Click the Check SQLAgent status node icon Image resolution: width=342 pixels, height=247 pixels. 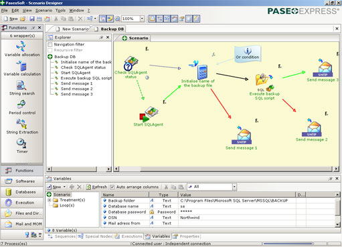click(131, 63)
